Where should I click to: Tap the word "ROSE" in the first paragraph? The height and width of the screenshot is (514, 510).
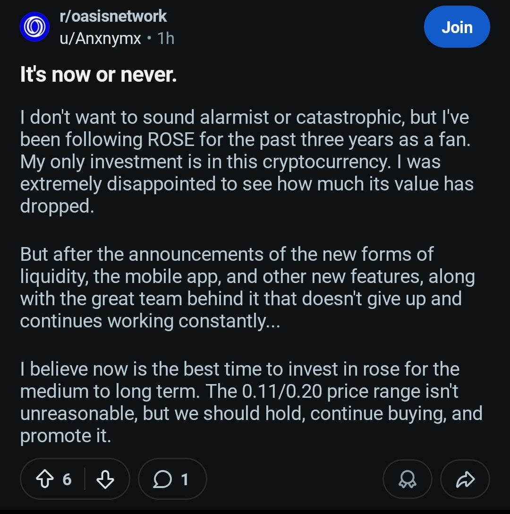tap(171, 140)
